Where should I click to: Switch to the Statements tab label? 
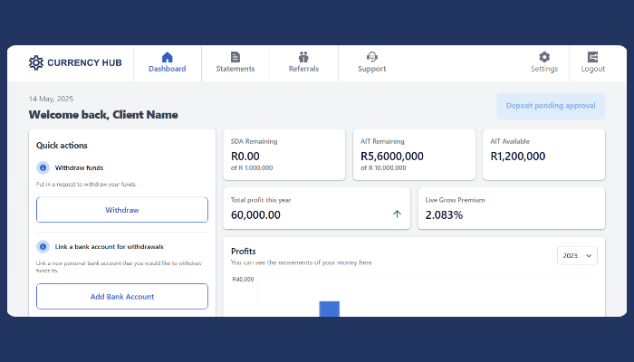point(235,69)
